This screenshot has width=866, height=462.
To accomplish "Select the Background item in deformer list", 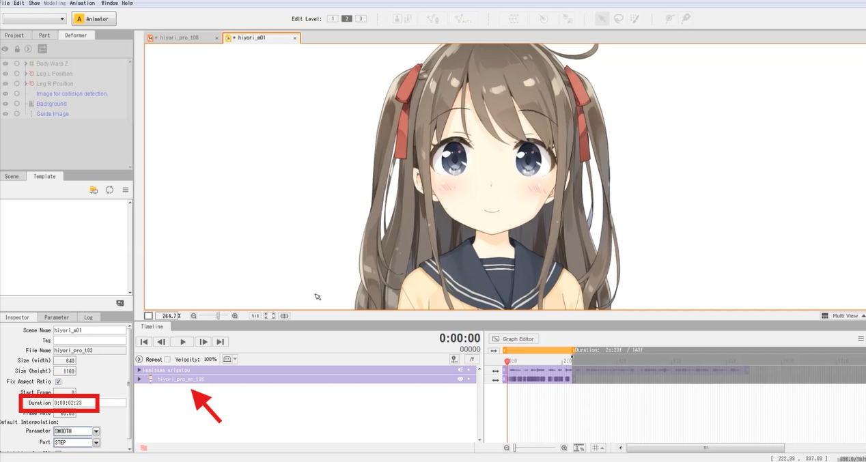I will pyautogui.click(x=51, y=104).
